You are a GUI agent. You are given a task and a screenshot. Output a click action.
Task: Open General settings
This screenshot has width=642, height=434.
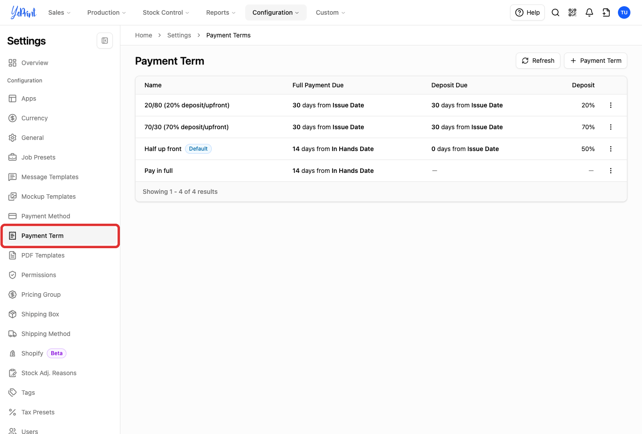60,138
